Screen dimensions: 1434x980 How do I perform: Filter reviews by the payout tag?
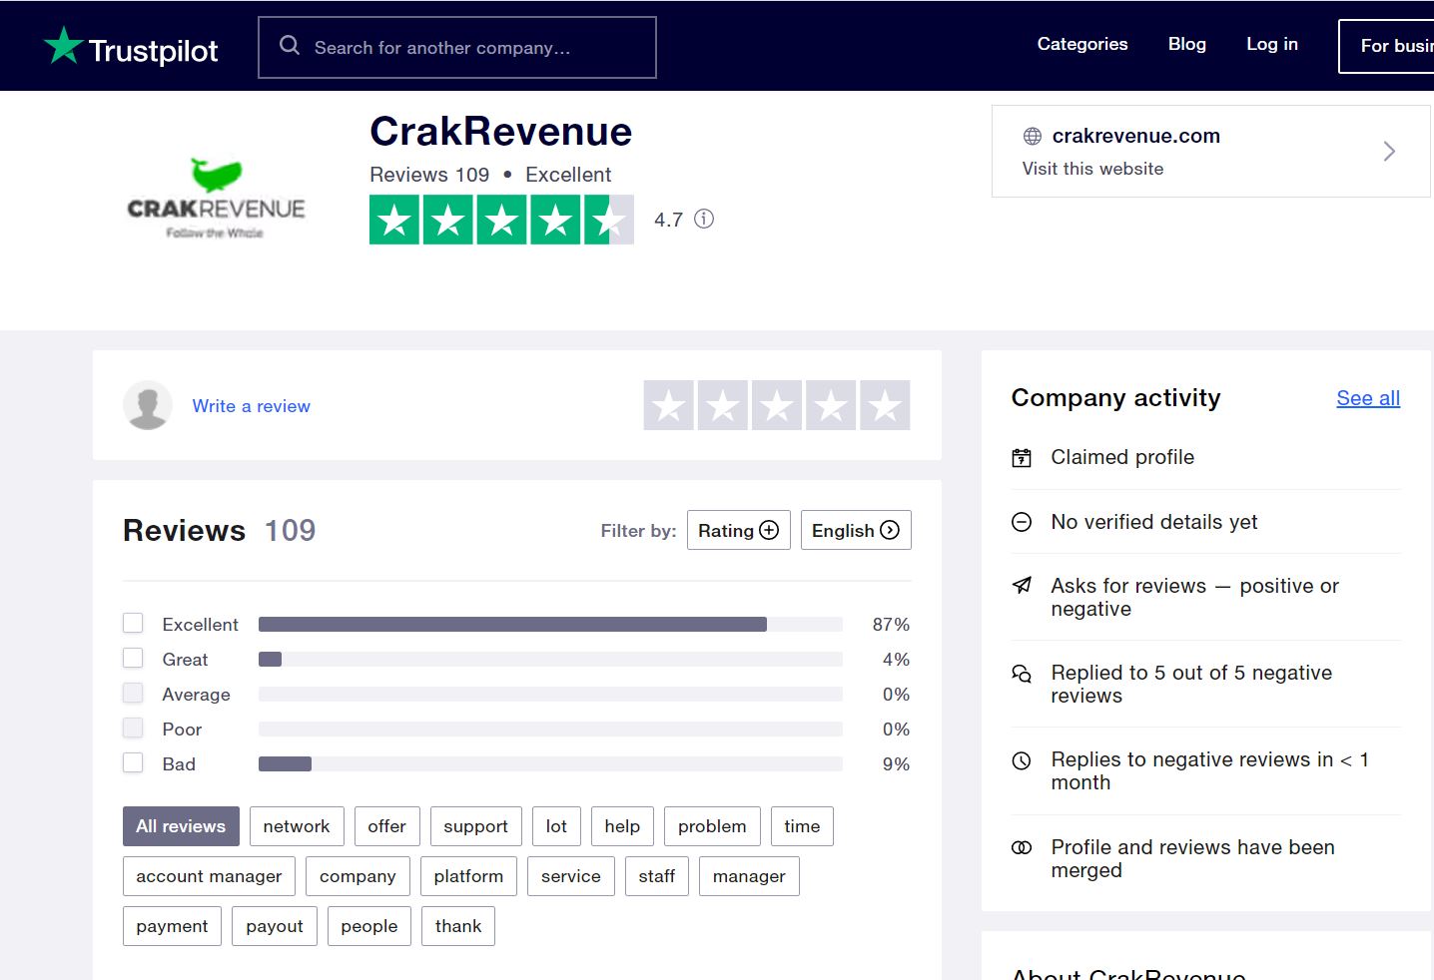point(275,926)
